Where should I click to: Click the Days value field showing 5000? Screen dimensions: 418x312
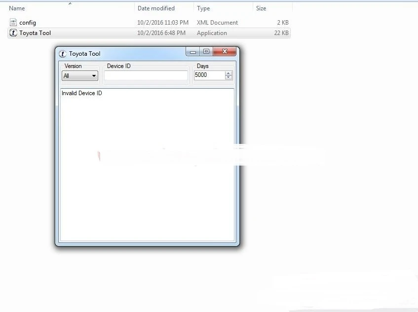click(209, 75)
